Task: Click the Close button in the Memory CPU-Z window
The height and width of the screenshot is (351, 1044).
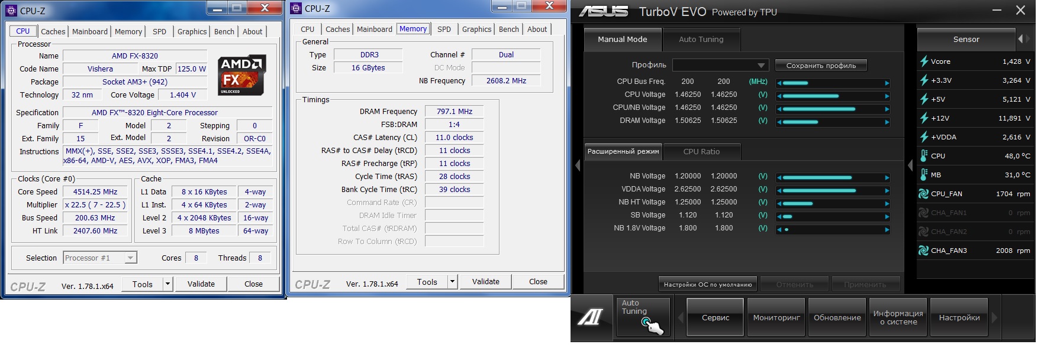Action: click(538, 282)
